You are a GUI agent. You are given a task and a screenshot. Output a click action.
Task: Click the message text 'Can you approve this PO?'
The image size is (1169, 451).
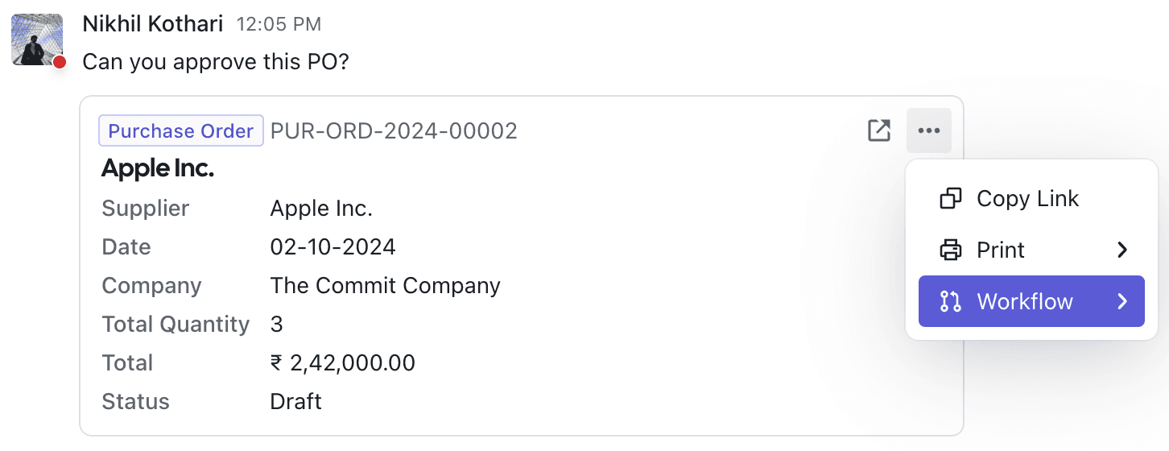pos(216,61)
